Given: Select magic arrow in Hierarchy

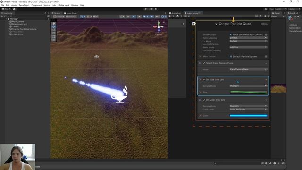Looking at the screenshot, I should 17,34.
